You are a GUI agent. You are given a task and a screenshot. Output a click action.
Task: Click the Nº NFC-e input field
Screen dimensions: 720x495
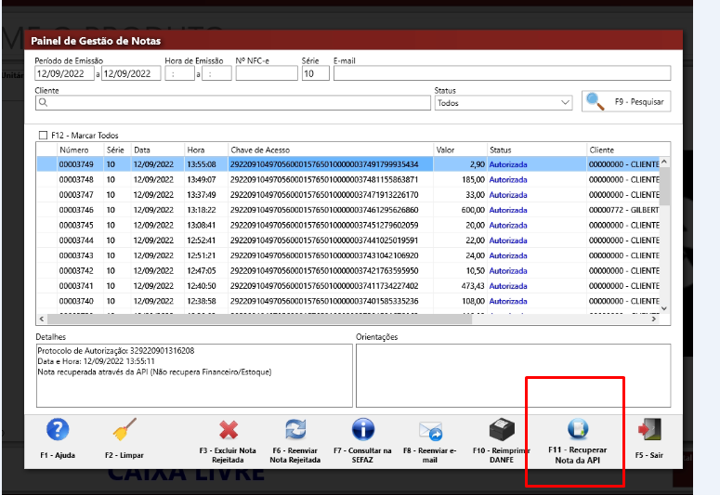pyautogui.click(x=267, y=73)
